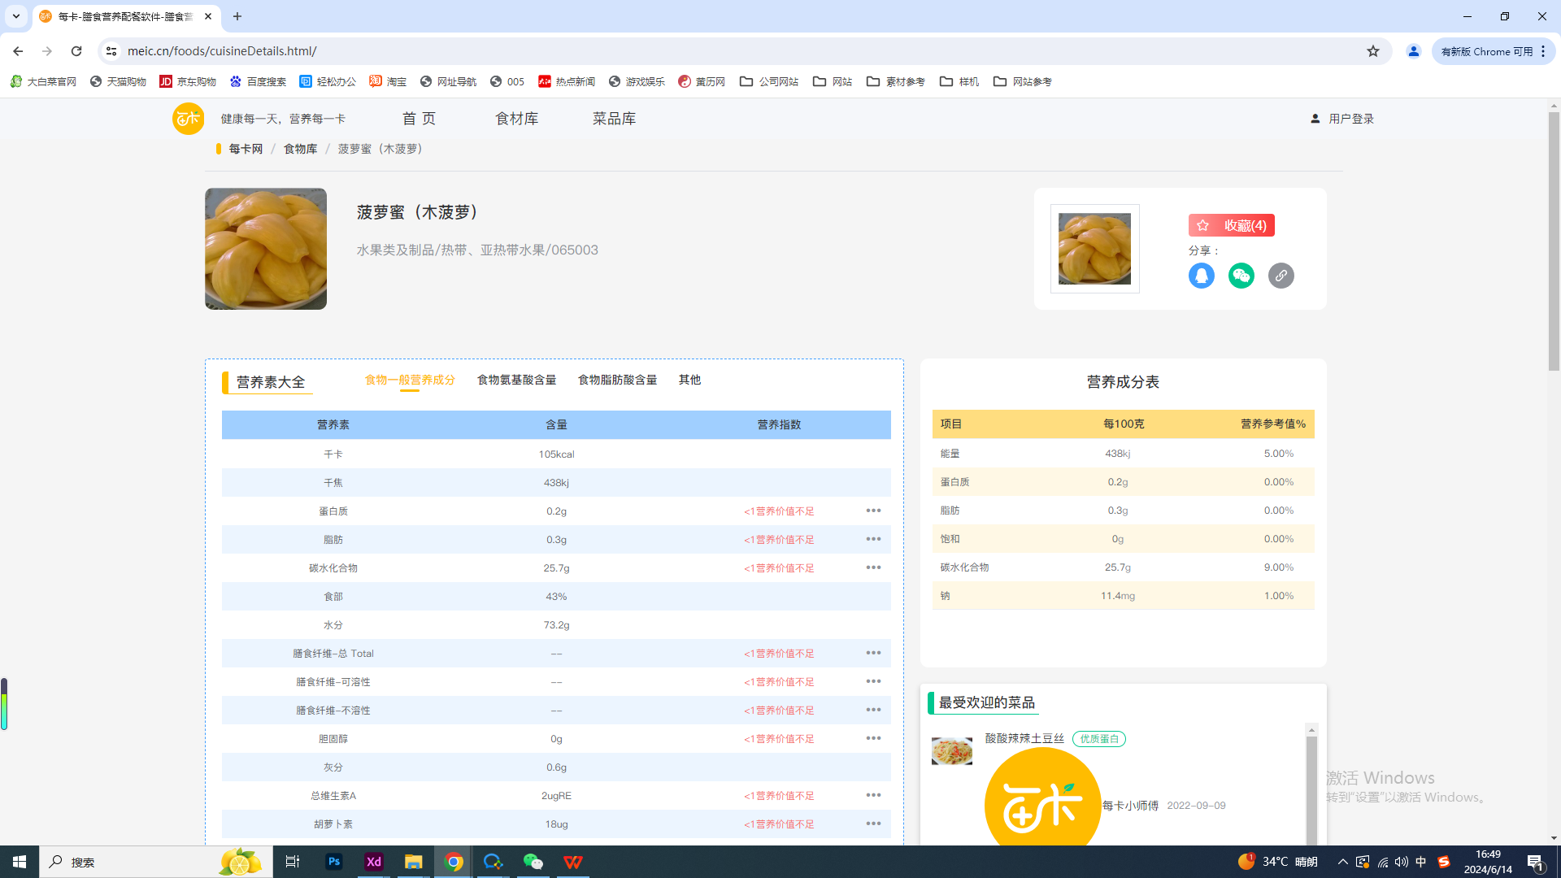1561x878 pixels.
Task: Reload the page
Action: (x=76, y=51)
